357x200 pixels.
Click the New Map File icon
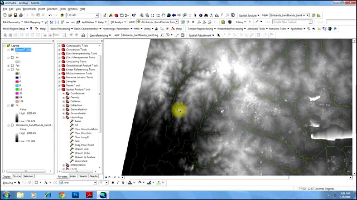click(x=5, y=15)
